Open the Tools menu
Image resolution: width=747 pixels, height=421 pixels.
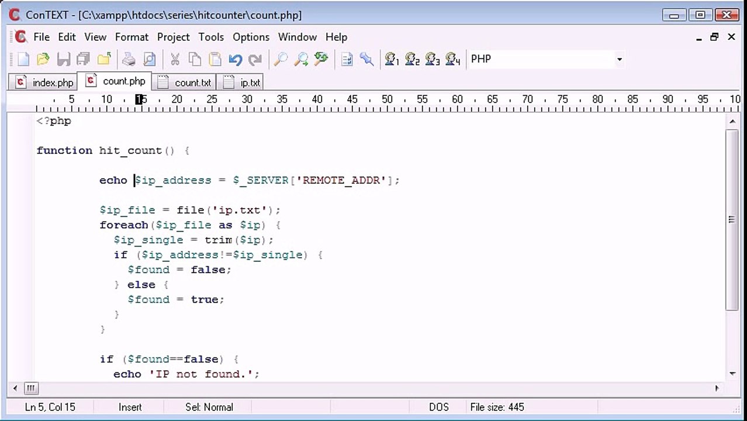[211, 37]
